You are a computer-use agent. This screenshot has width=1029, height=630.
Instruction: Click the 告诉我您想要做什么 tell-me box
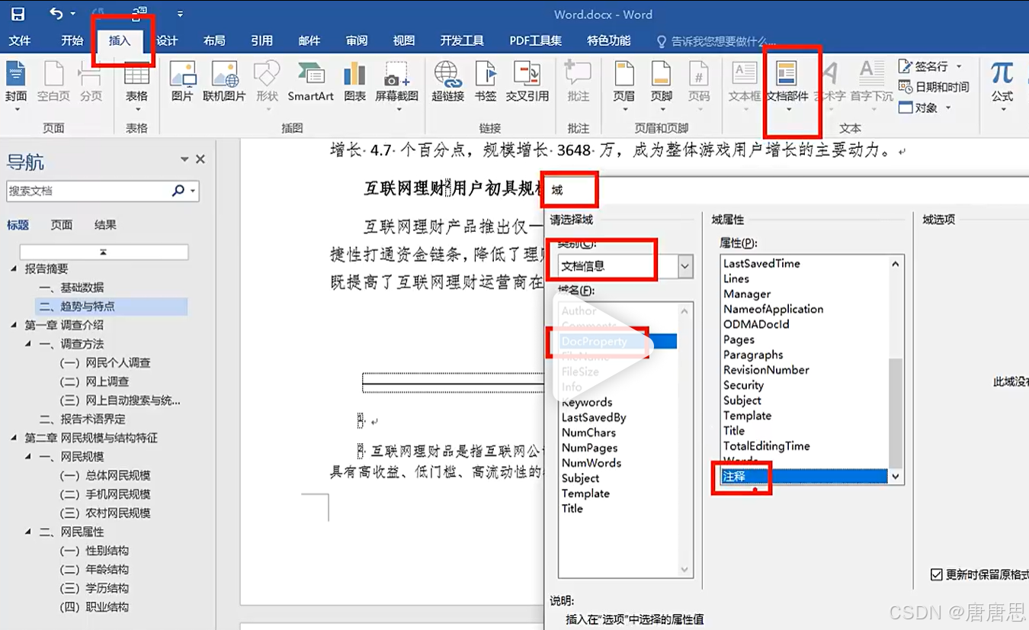coord(717,40)
